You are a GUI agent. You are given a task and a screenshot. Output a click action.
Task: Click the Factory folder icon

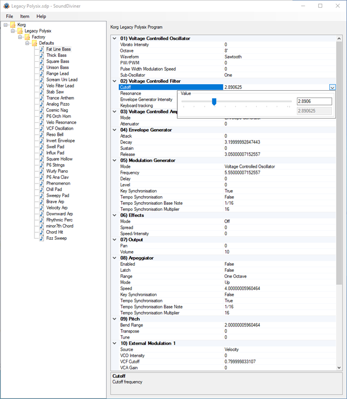point(27,37)
